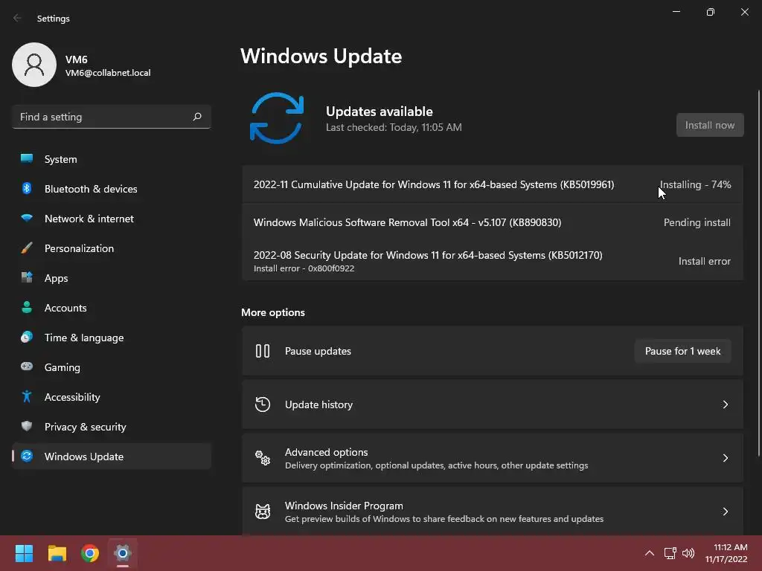Click the Bluetooth & devices icon

(x=27, y=188)
